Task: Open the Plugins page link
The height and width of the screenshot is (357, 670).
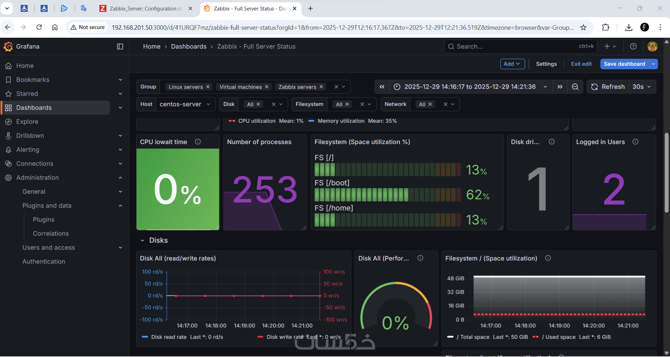Action: pos(43,220)
